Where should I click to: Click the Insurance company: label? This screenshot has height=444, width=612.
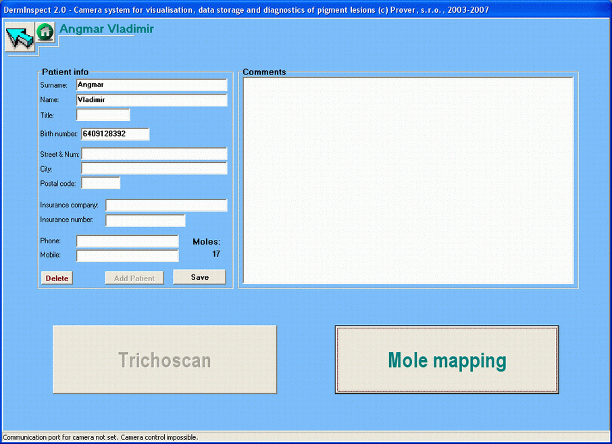pyautogui.click(x=69, y=205)
